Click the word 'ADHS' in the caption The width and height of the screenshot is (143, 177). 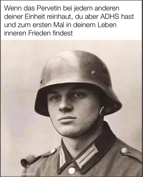pyautogui.click(x=110, y=17)
